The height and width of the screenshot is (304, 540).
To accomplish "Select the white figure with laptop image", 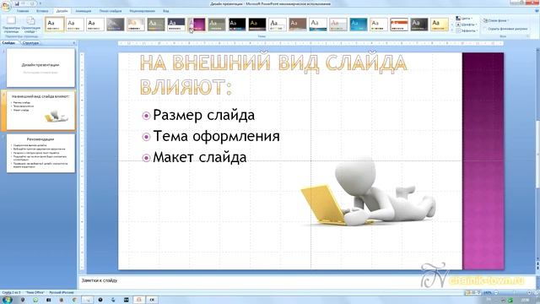I will click(369, 192).
